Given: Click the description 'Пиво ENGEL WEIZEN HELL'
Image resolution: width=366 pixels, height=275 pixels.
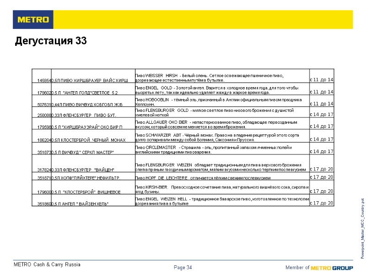Looking at the screenshot, I should pyautogui.click(x=222, y=201).
